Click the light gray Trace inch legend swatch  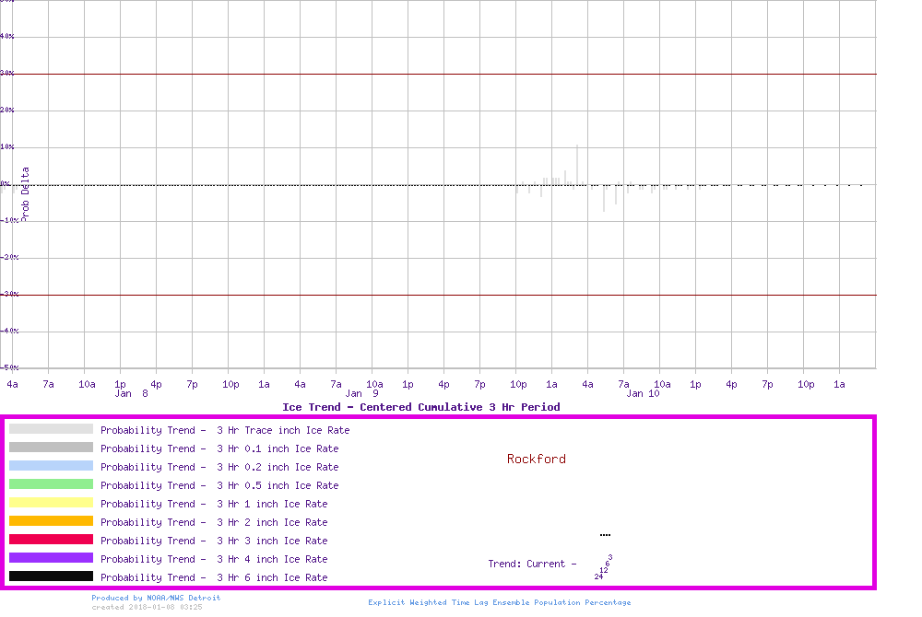[x=51, y=429]
